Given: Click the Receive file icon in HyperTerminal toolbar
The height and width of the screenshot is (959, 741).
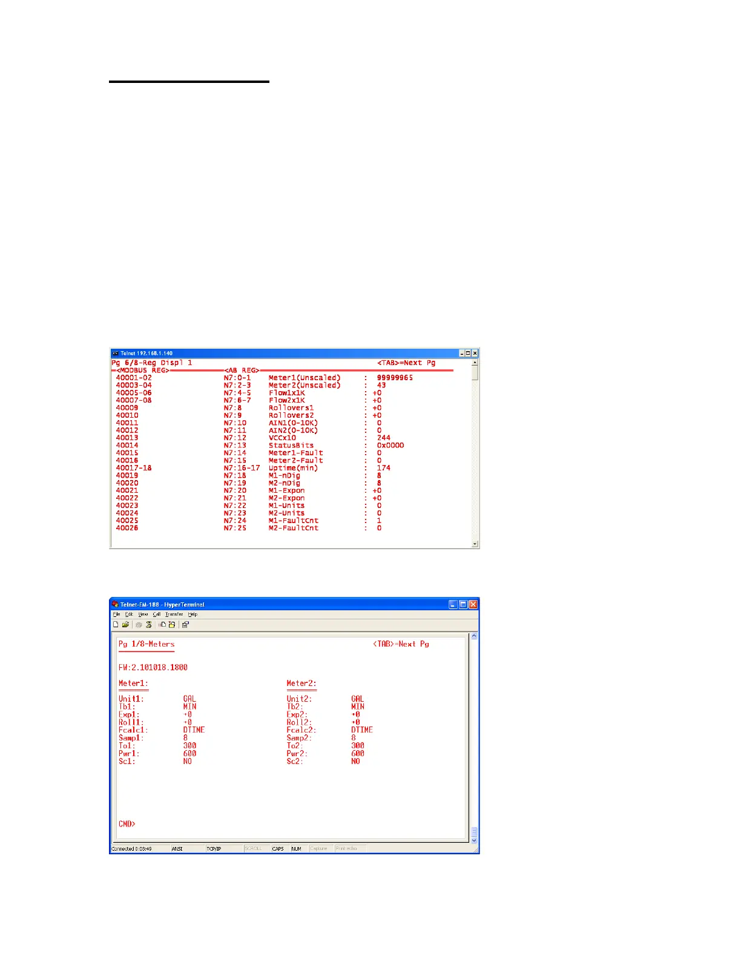Looking at the screenshot, I should [172, 624].
